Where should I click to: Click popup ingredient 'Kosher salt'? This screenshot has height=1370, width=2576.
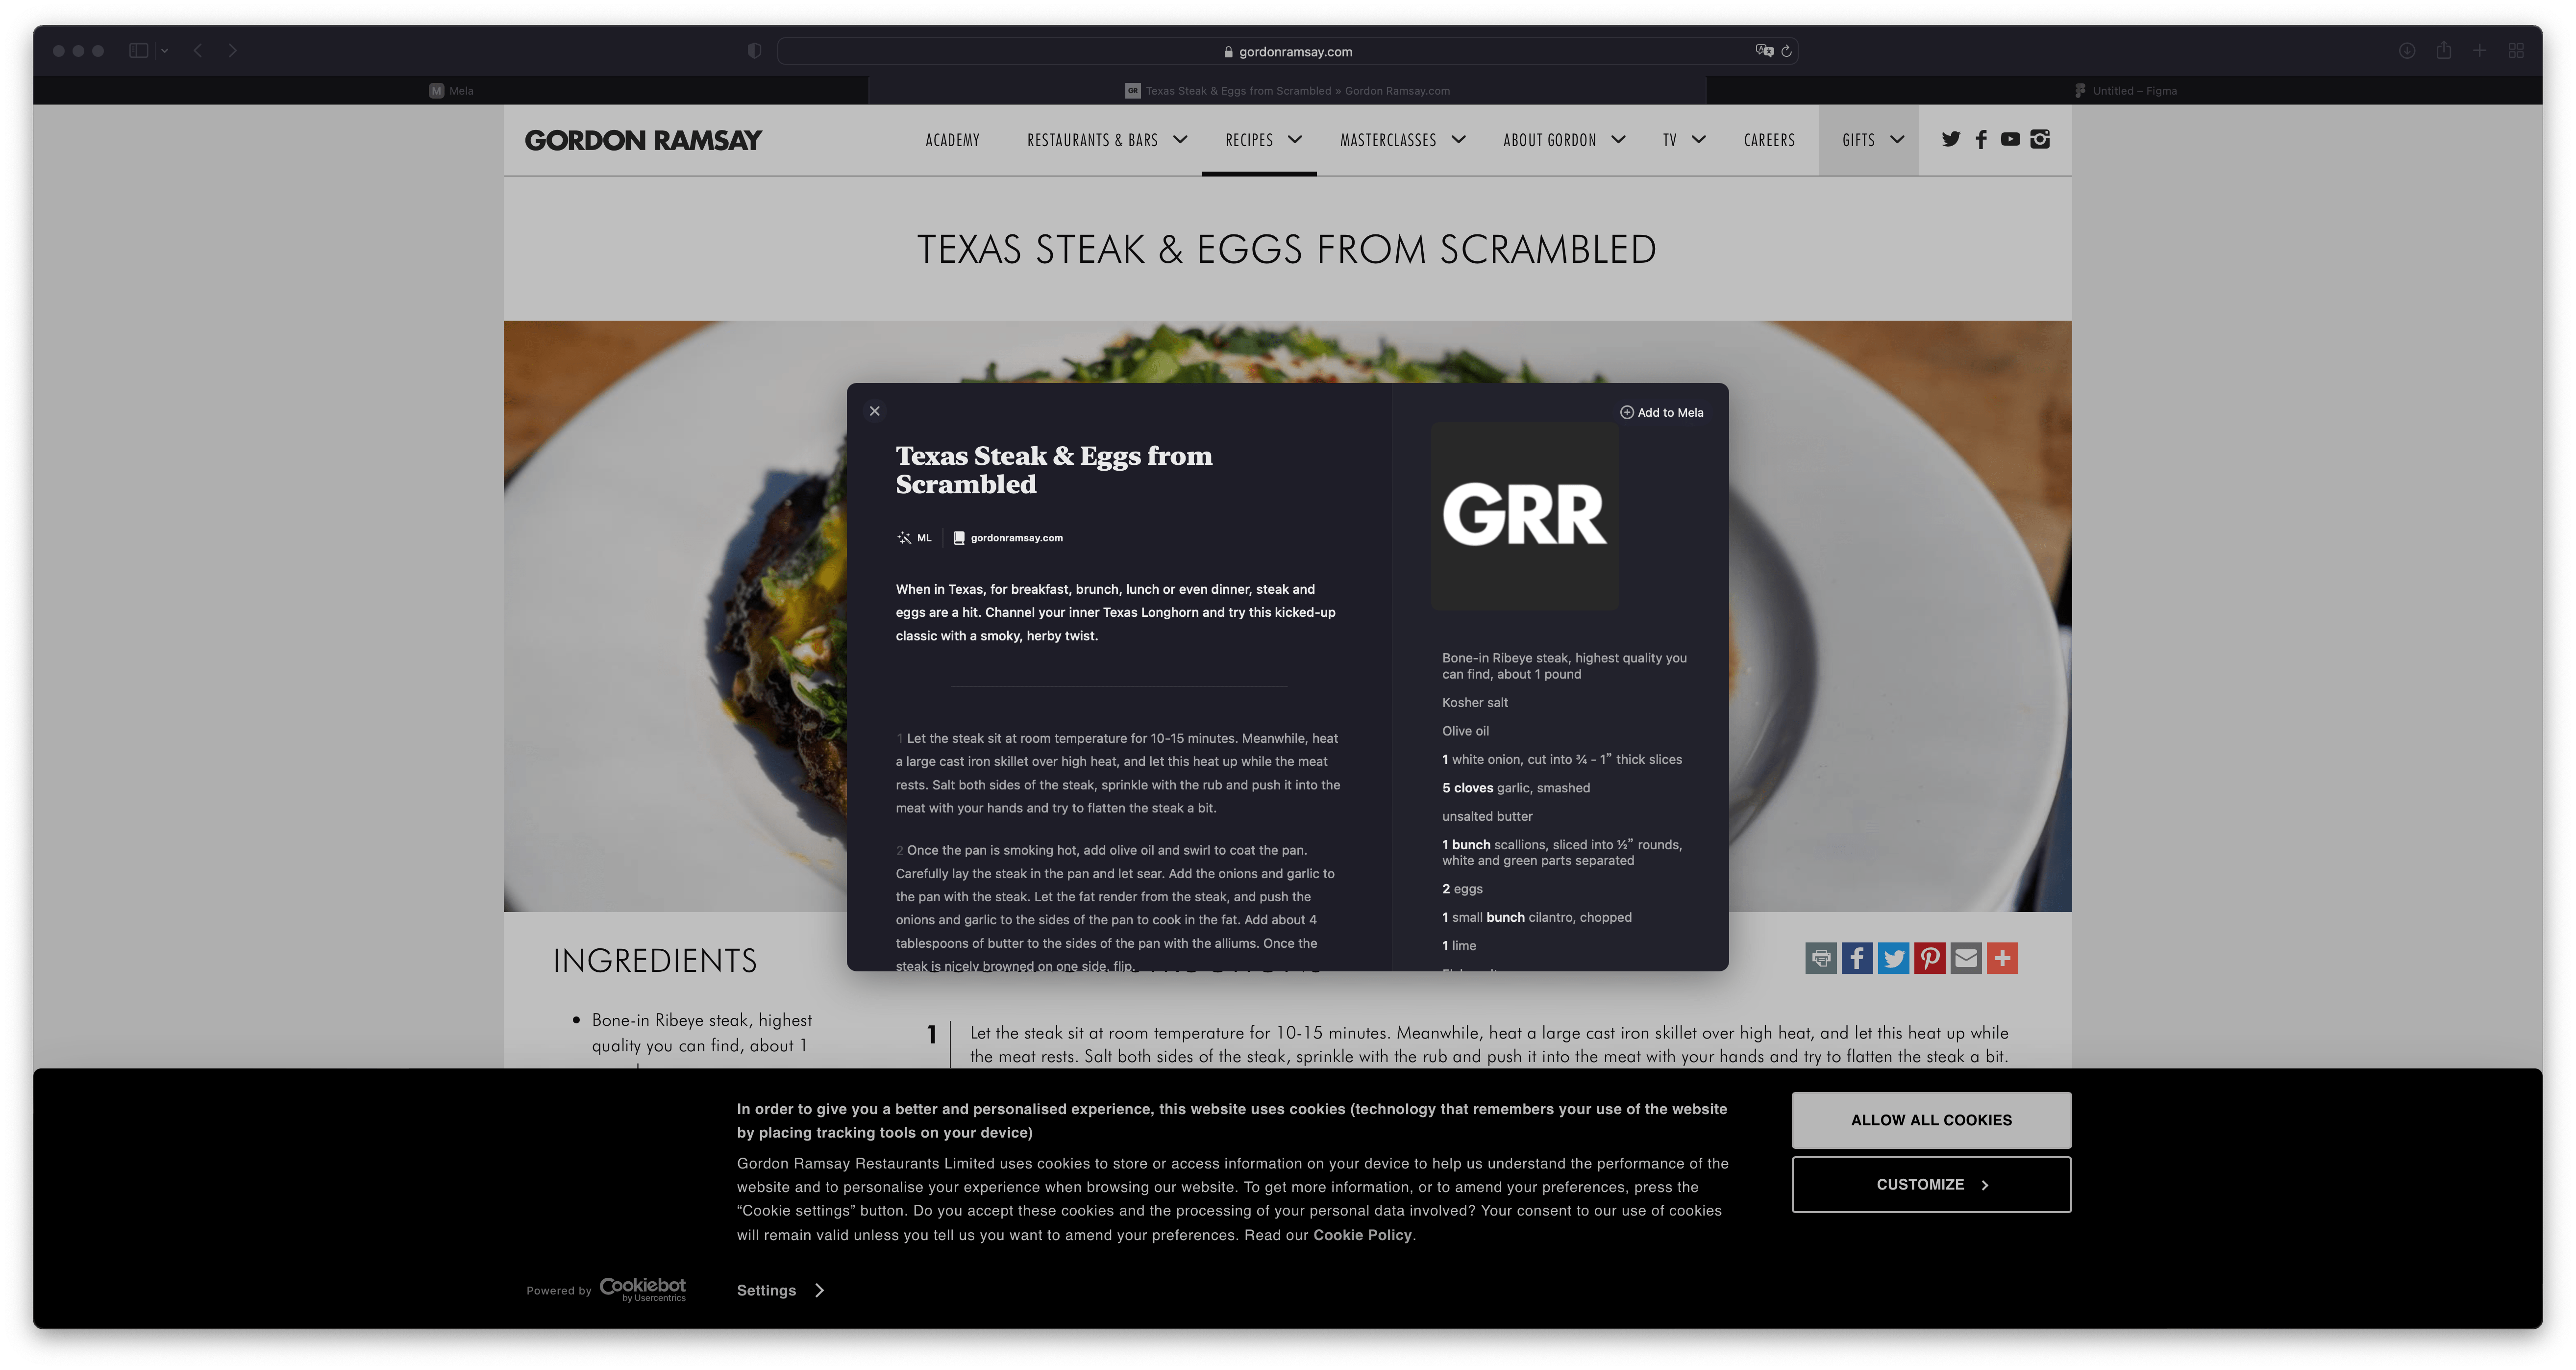(1474, 703)
